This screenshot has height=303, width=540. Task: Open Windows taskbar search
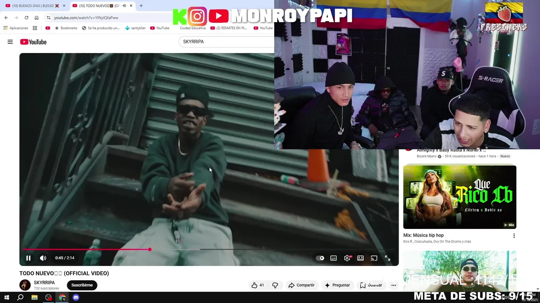pyautogui.click(x=20, y=297)
